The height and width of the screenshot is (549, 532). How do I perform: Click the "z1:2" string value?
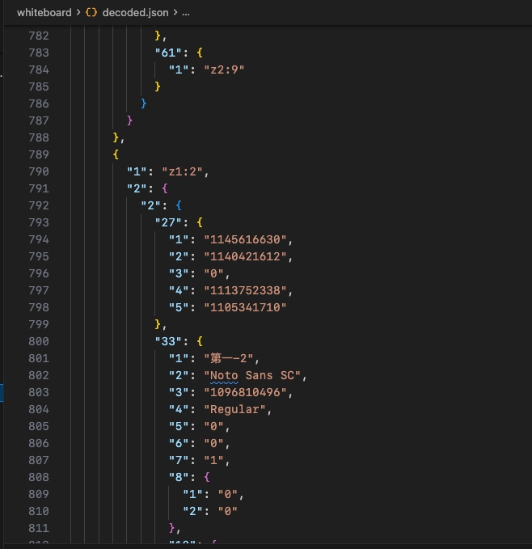point(184,171)
